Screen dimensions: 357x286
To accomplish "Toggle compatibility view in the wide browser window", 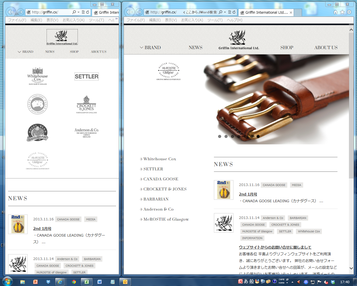I will coord(230,12).
